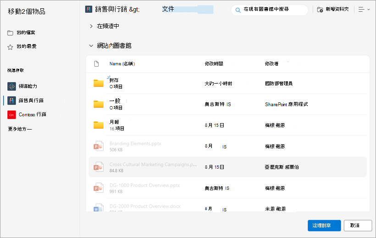Open the 封存 folder name
The image size is (376, 238).
point(114,80)
